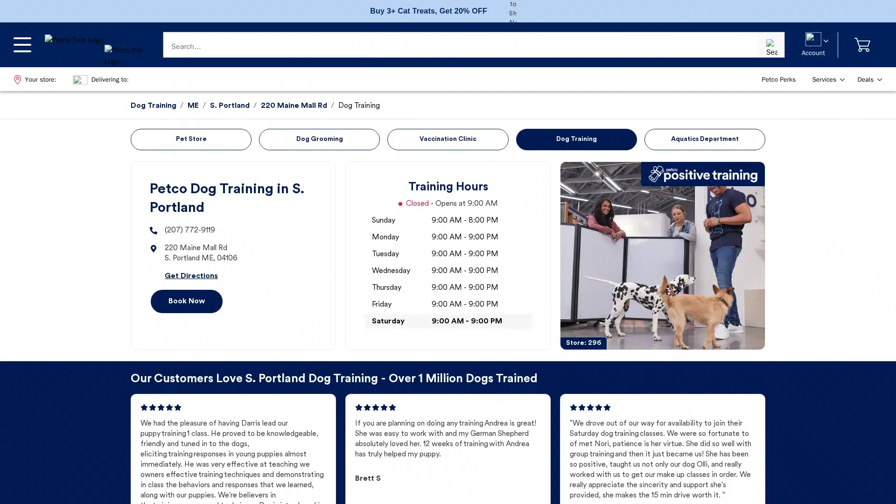Click the store location pin icon
This screenshot has width=896, height=504.
click(x=17, y=80)
